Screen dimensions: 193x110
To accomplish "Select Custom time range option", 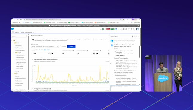I will click(x=49, y=50).
